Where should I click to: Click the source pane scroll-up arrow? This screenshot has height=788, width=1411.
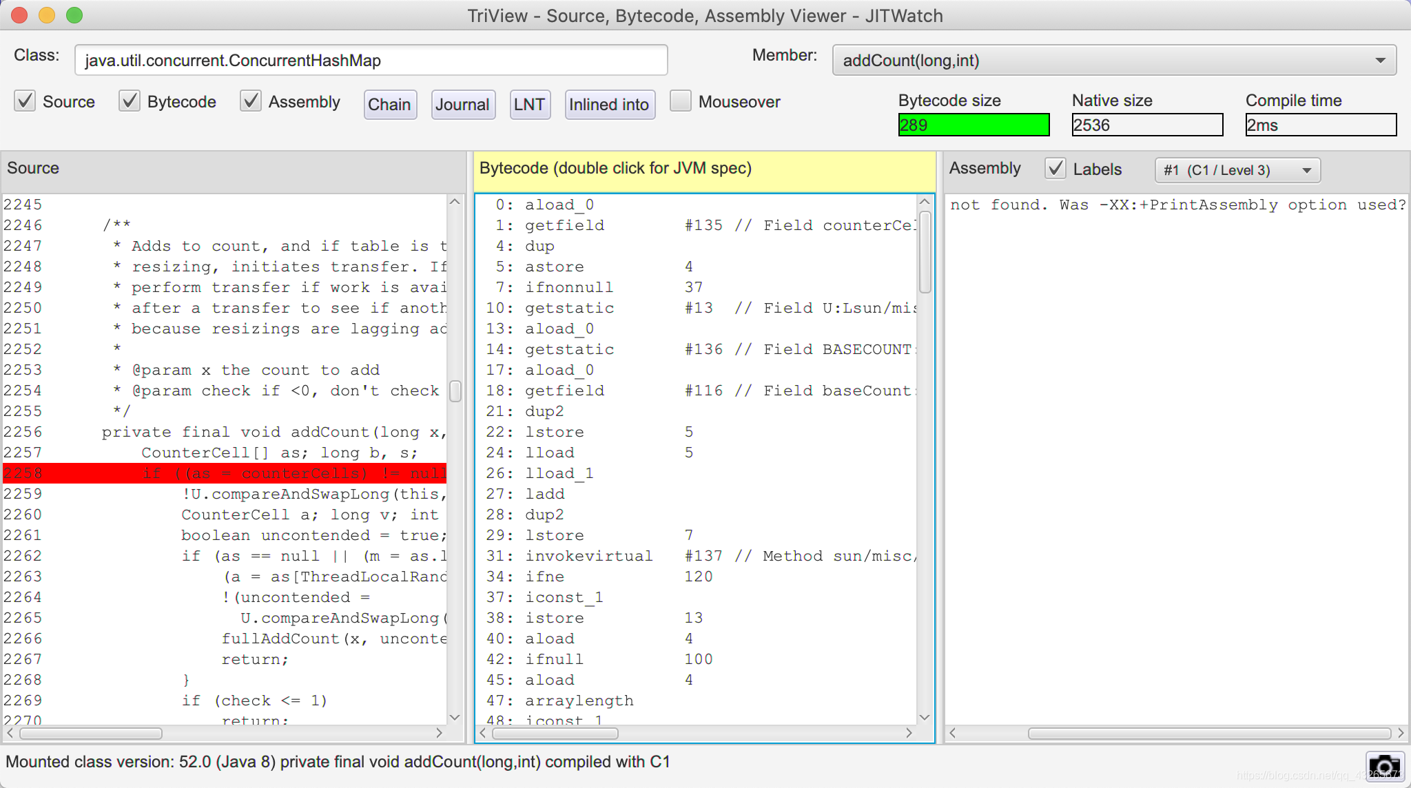(x=455, y=202)
